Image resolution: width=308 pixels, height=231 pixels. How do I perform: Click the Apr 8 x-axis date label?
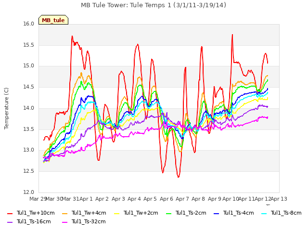198,199
